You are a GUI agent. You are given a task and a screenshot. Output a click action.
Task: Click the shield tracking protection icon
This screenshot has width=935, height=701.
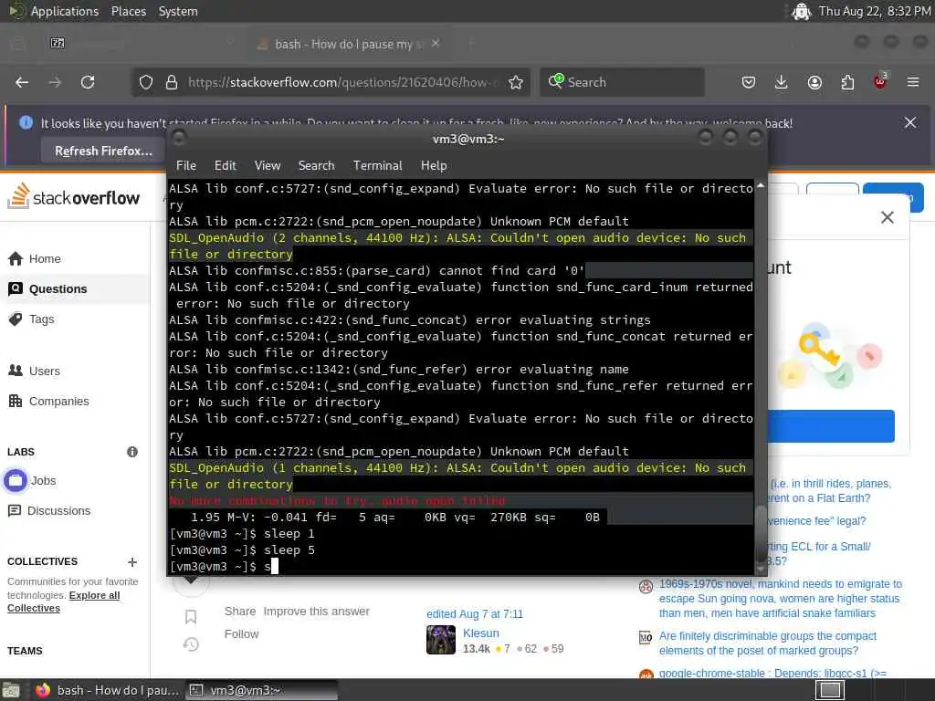tap(146, 82)
